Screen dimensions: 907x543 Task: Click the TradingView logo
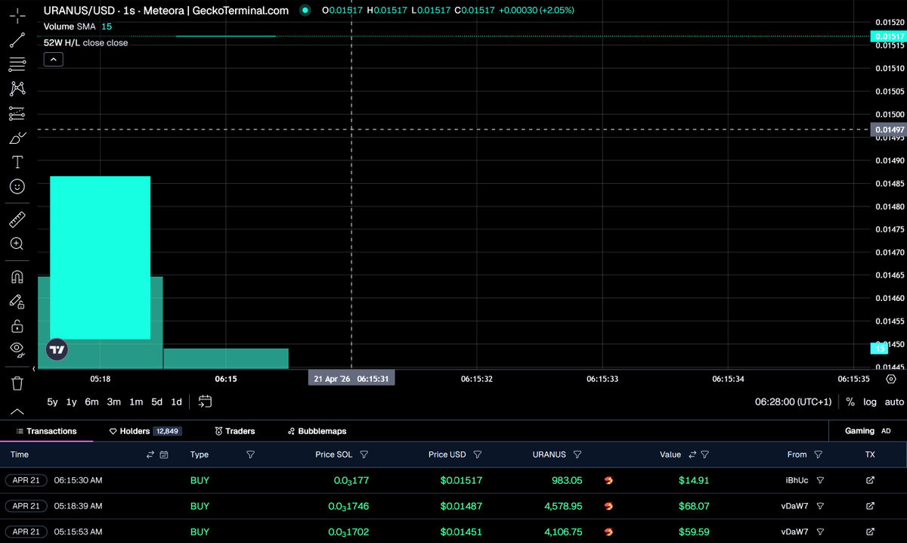[x=57, y=349]
